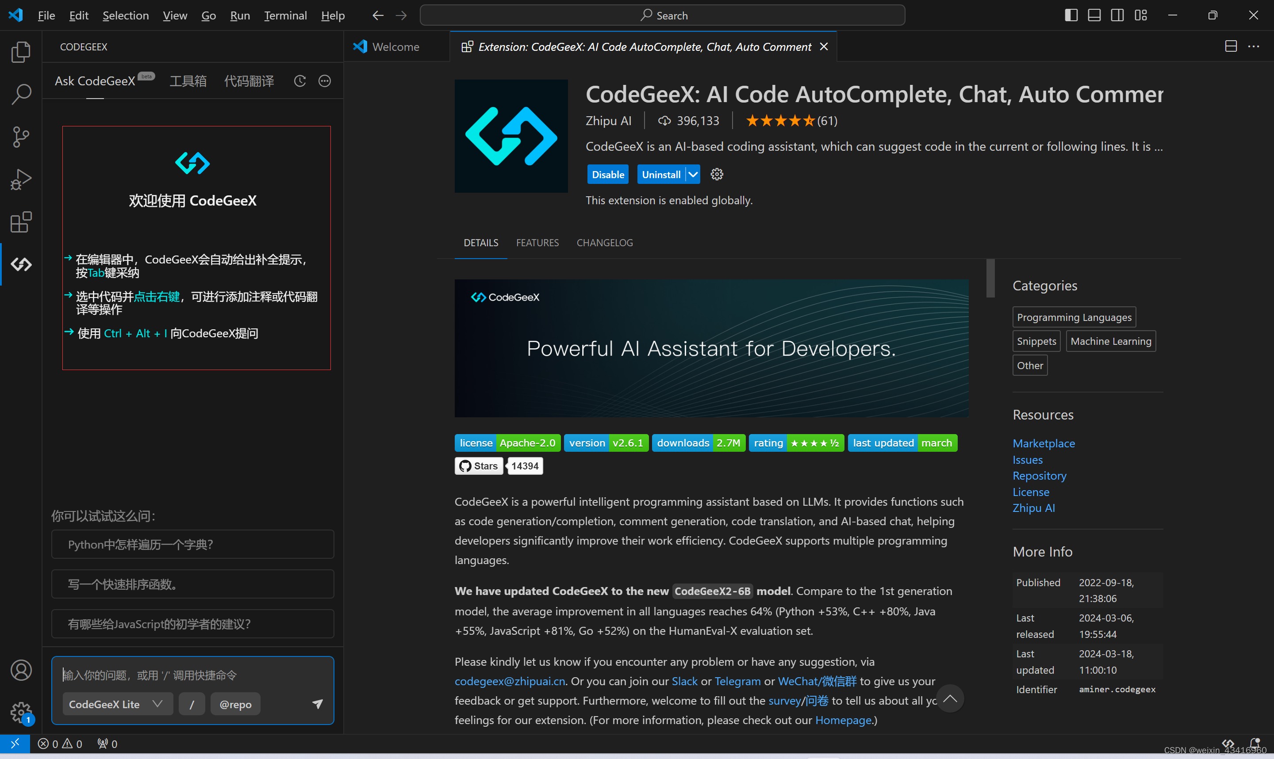Open the Manage gear in activity bar
Viewport: 1274px width, 759px height.
(x=21, y=712)
